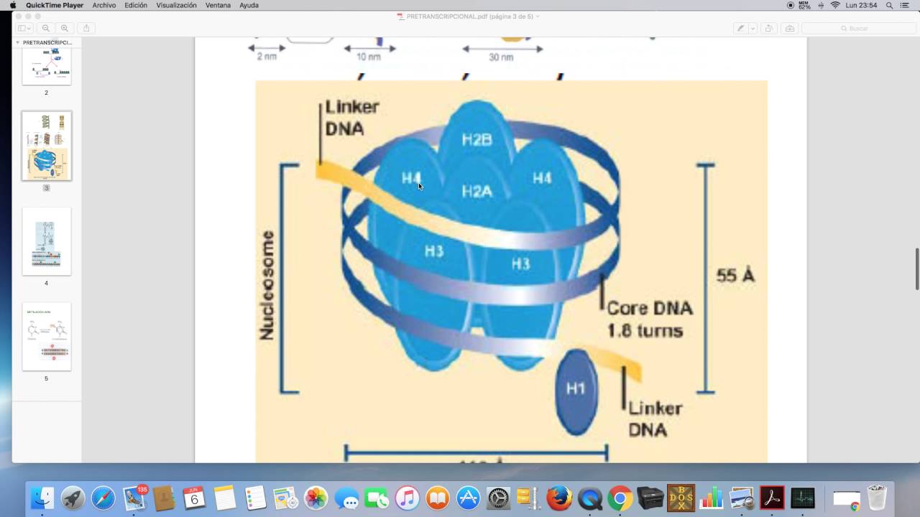
Task: Open Mail with 135 badge
Action: point(134,498)
